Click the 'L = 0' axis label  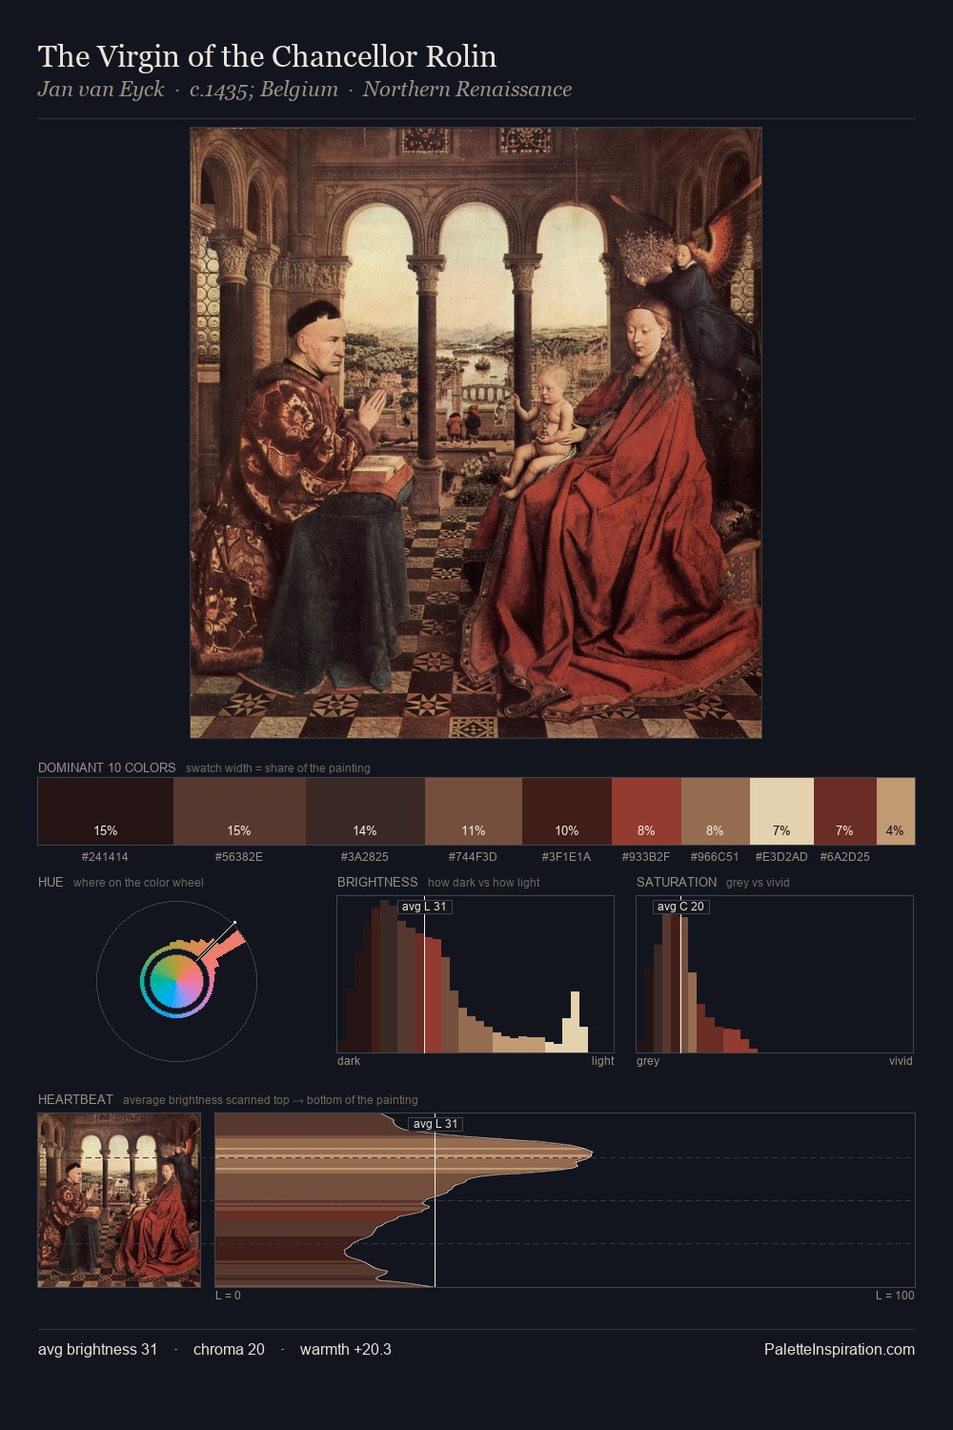tap(228, 1296)
